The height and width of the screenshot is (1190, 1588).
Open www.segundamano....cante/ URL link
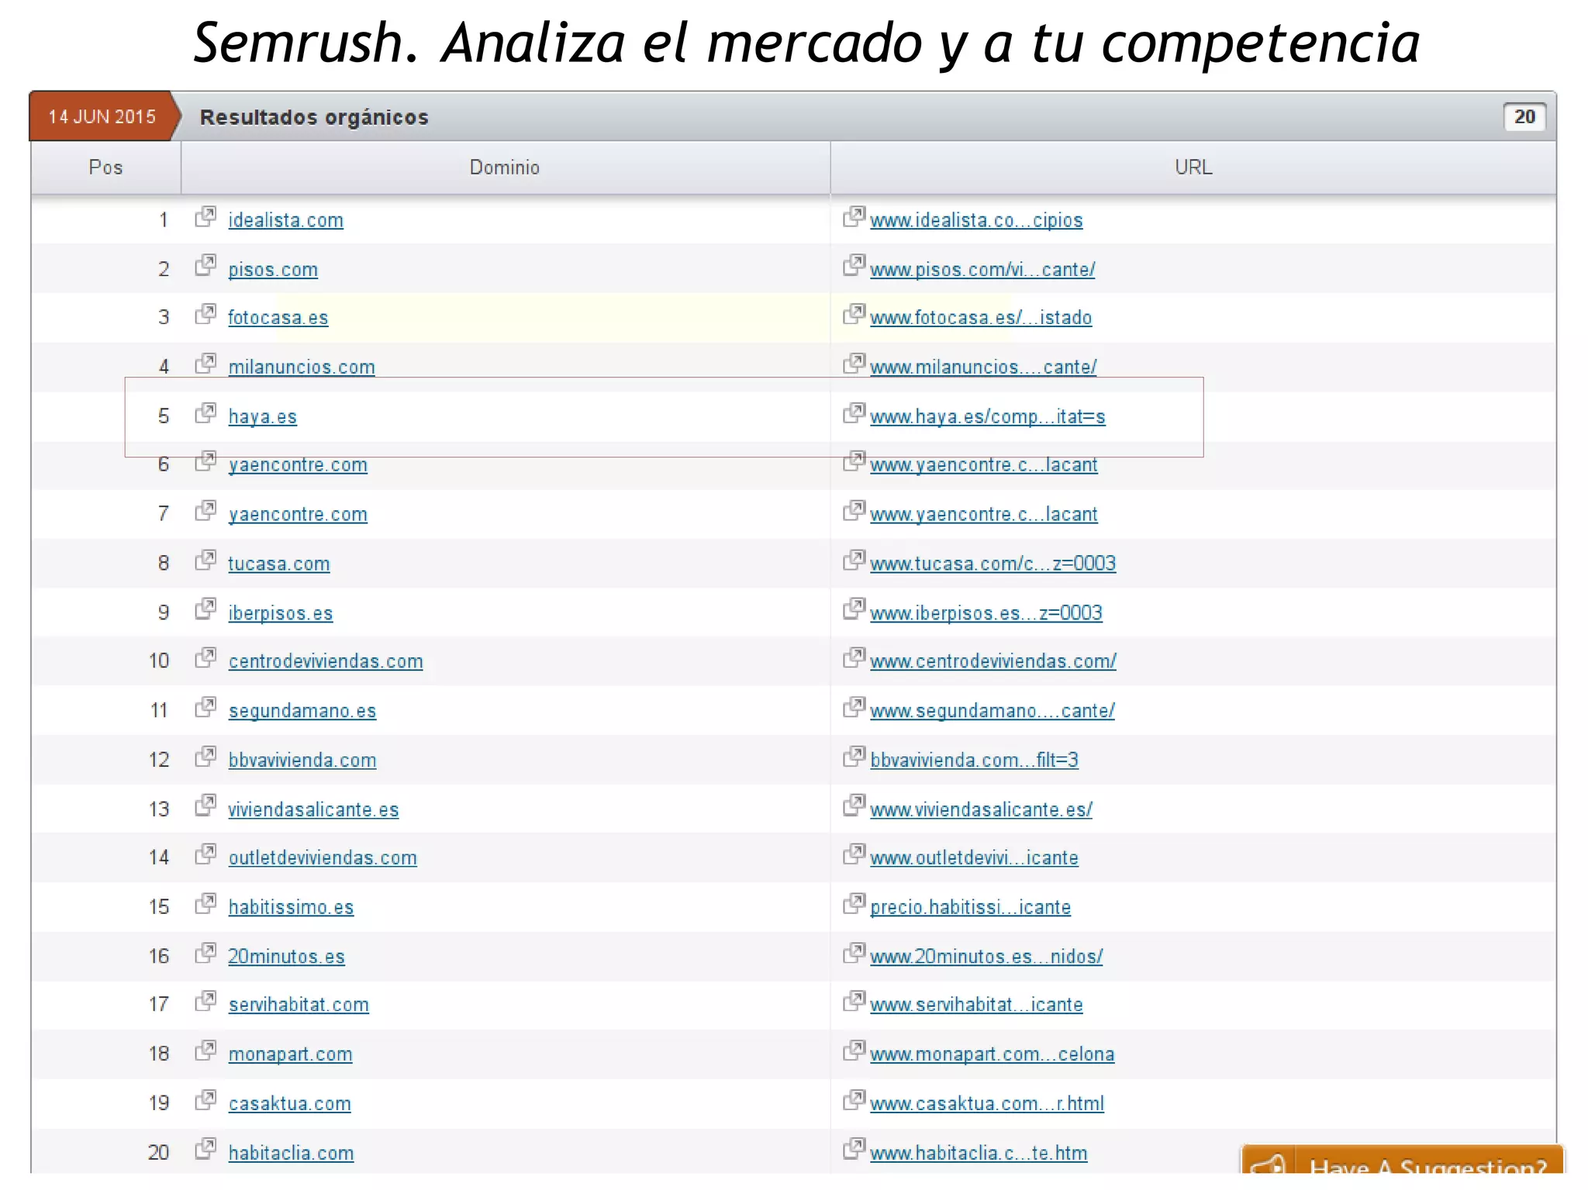tap(992, 711)
